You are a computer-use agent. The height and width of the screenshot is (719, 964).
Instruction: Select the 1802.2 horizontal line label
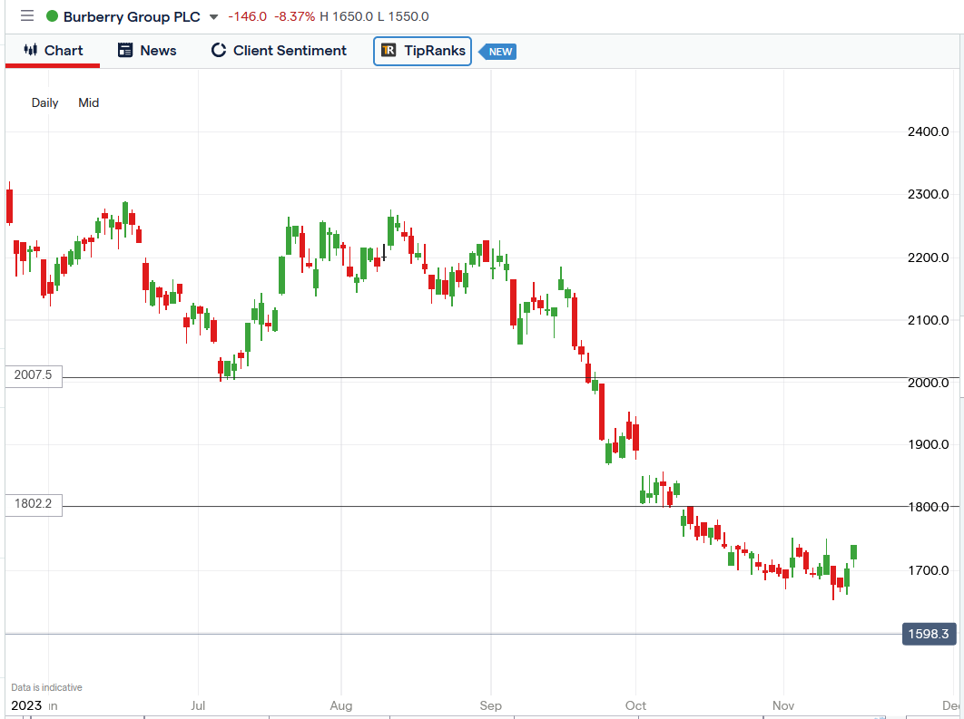point(34,504)
